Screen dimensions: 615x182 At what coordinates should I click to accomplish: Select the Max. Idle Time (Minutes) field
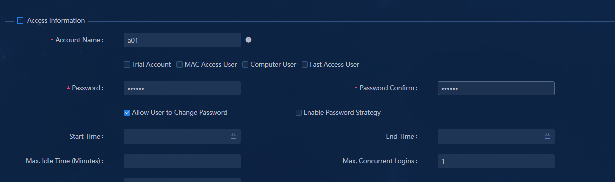click(182, 161)
